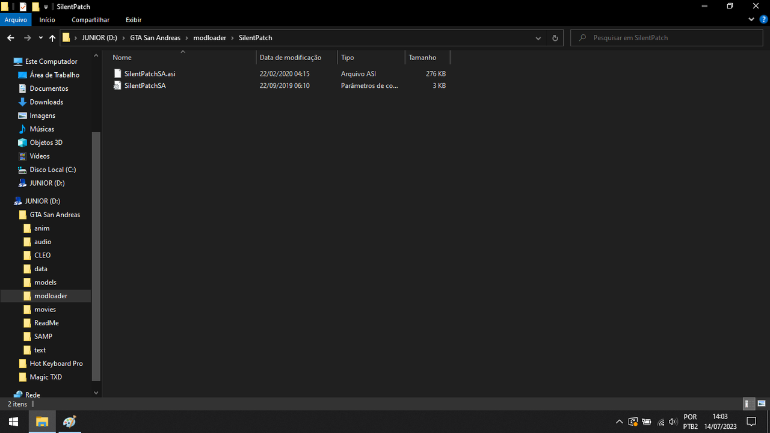Open Magic TXD folder in tree
Image resolution: width=770 pixels, height=433 pixels.
click(x=46, y=377)
